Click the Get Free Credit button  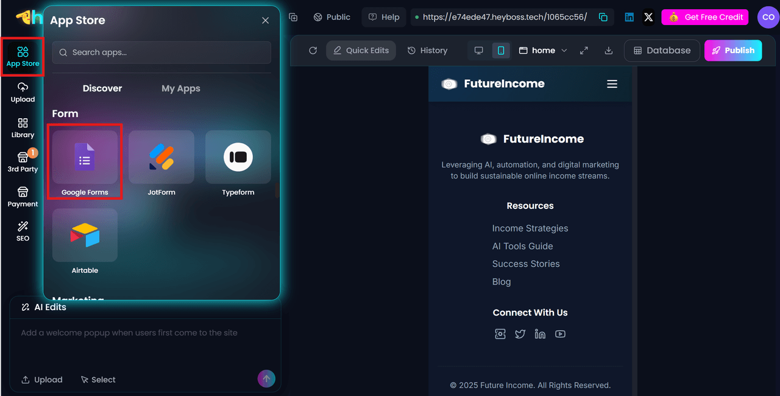(x=704, y=17)
